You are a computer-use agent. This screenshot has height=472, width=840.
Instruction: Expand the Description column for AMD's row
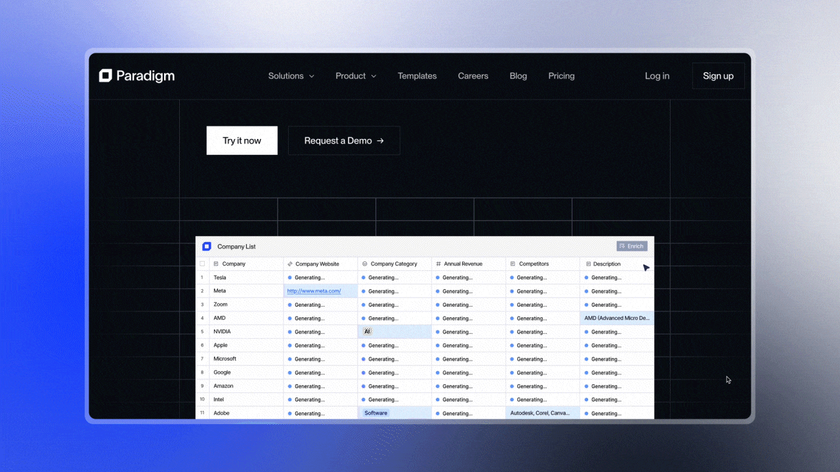point(616,318)
